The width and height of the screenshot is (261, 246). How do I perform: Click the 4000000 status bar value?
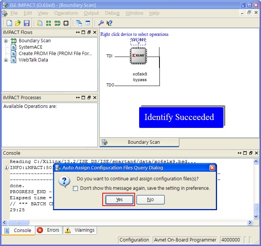tap(231, 240)
